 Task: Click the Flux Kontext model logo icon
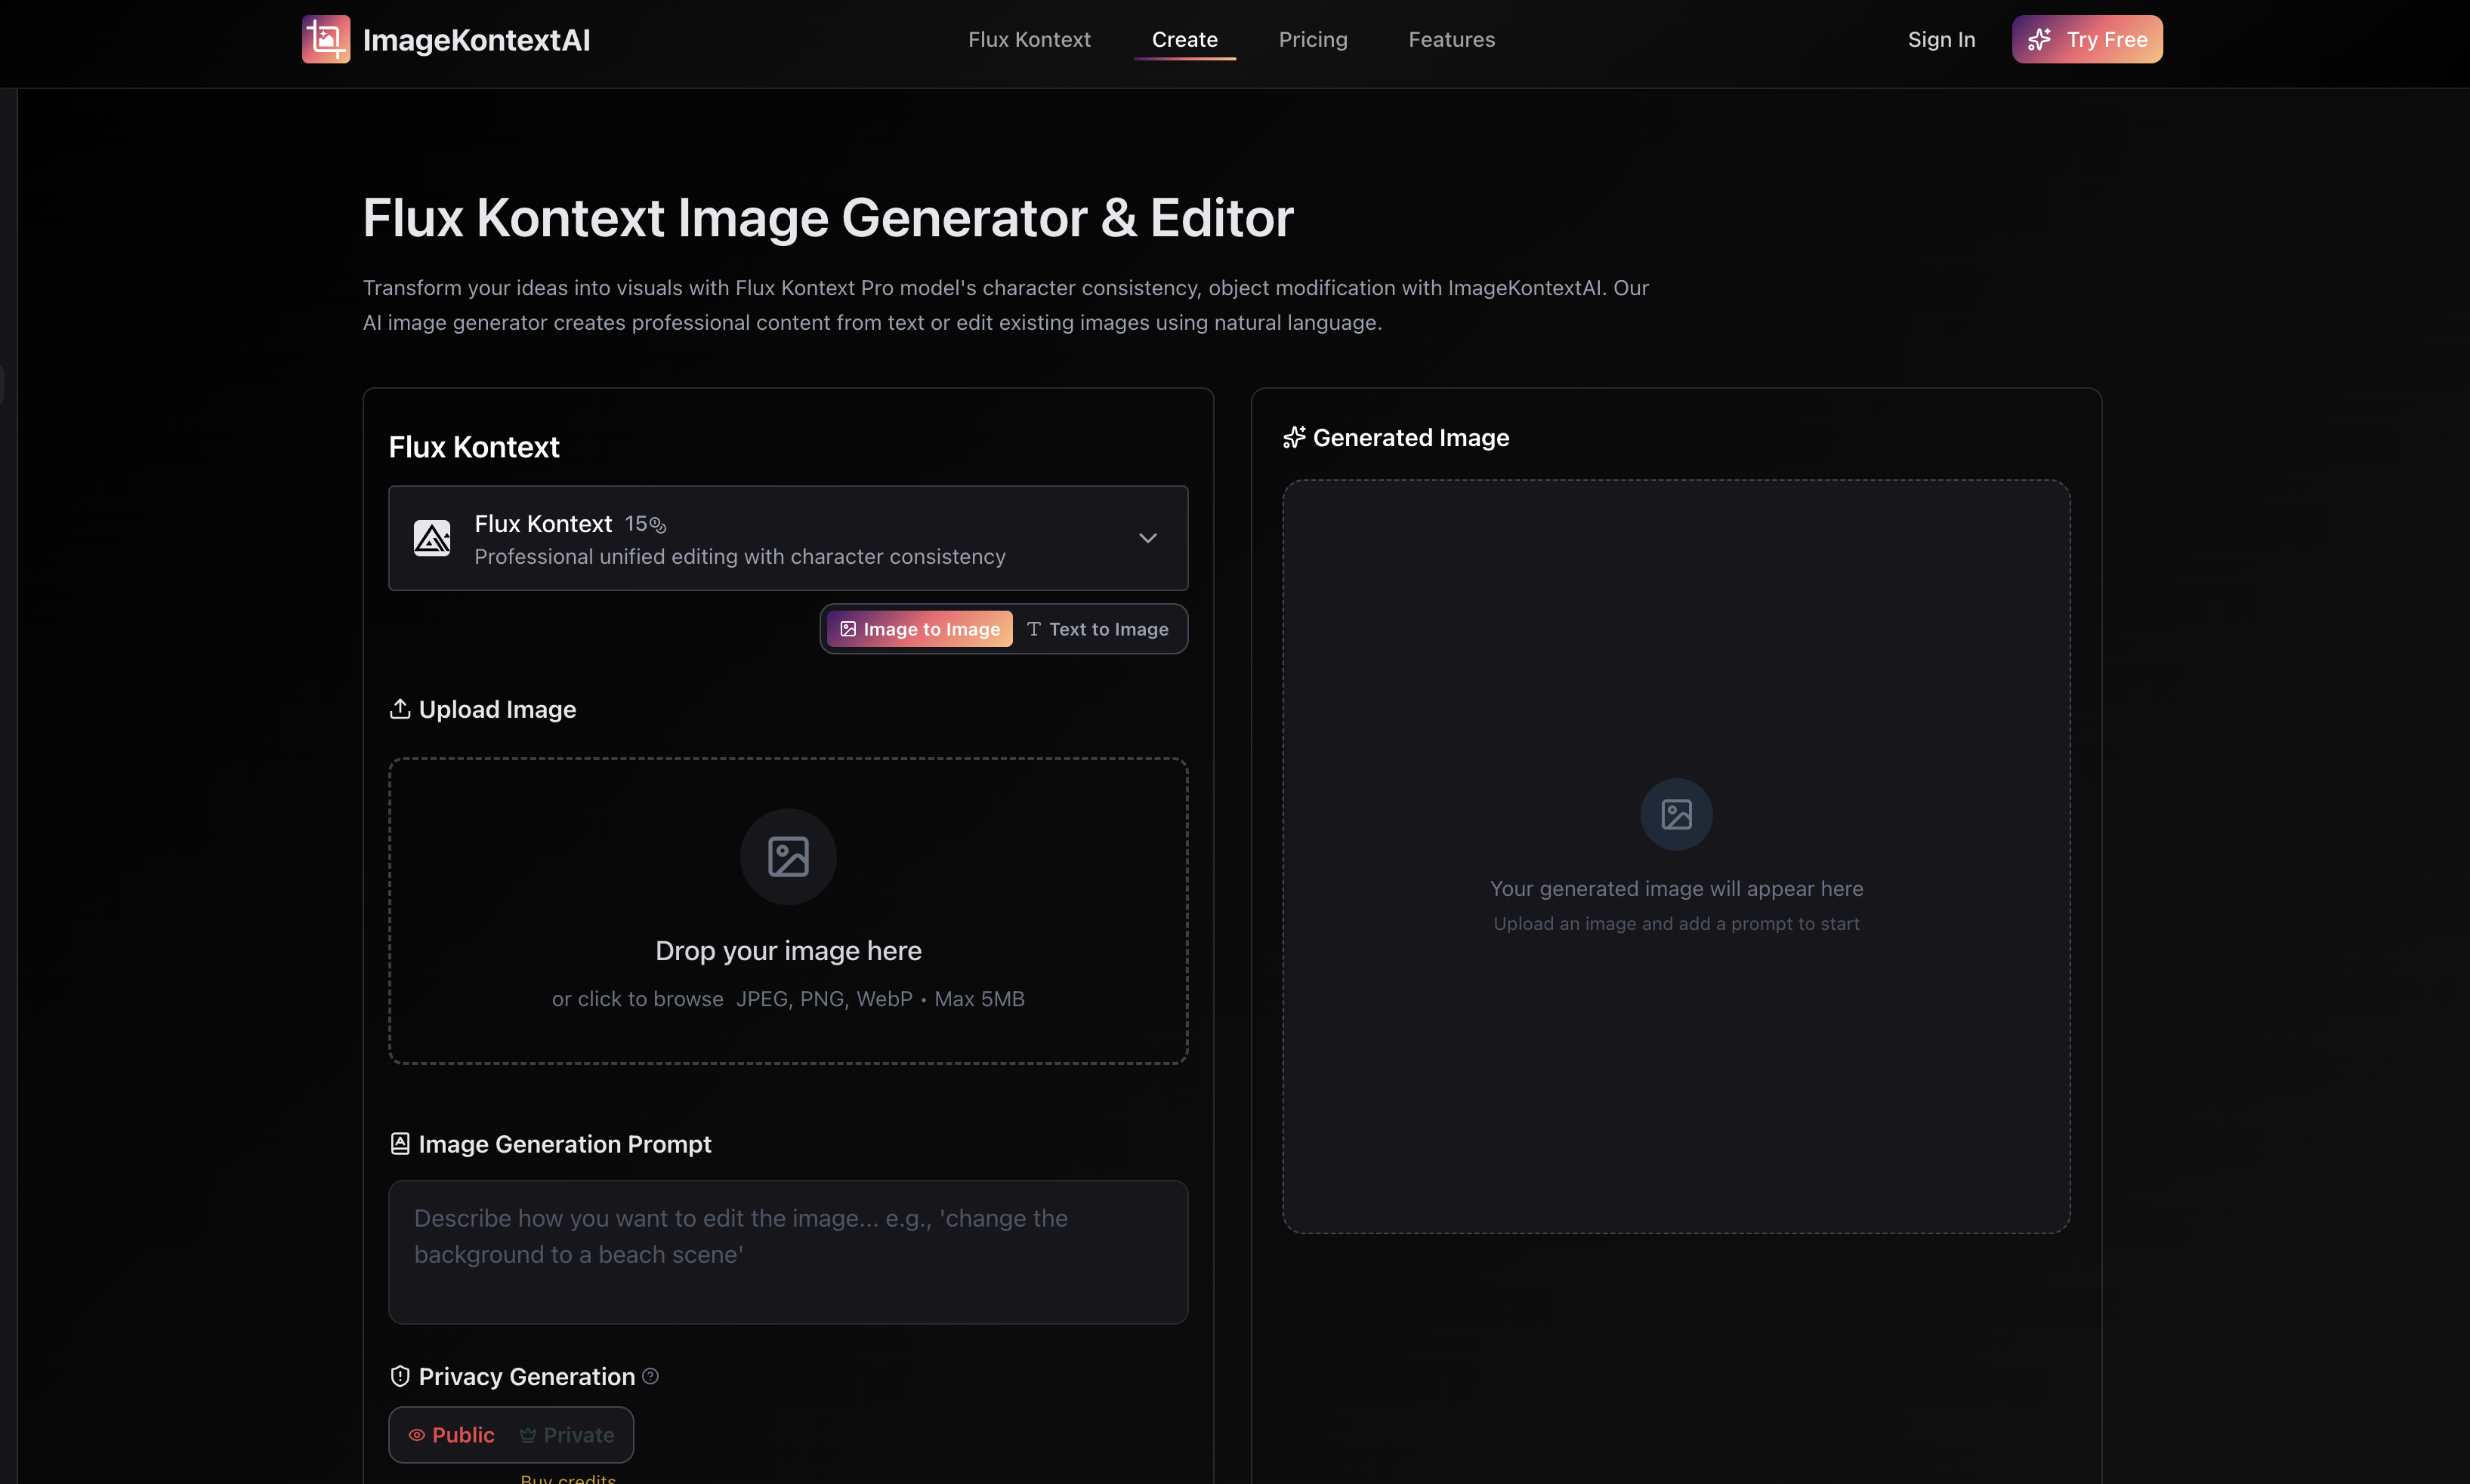432,538
